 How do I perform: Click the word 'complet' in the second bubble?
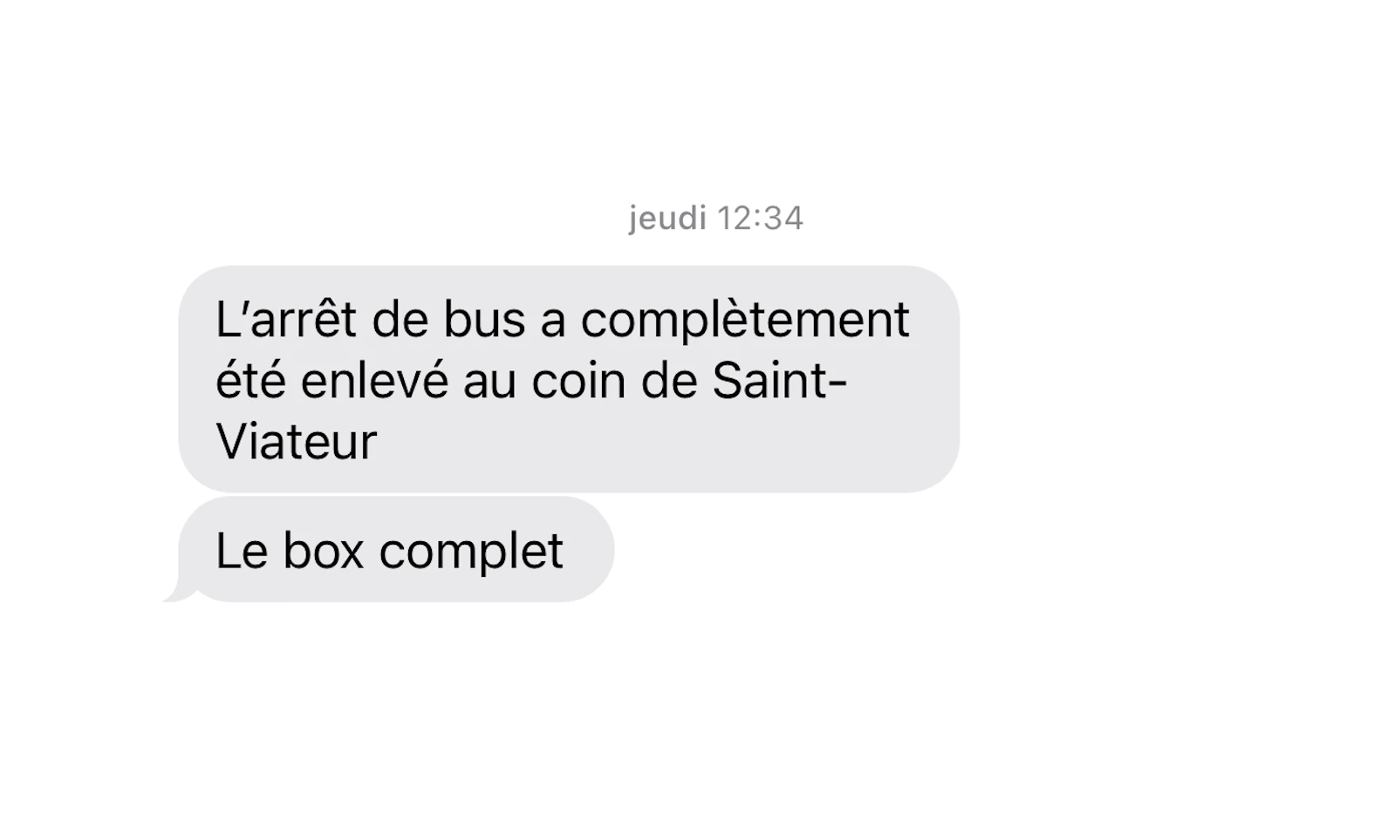pyautogui.click(x=471, y=553)
